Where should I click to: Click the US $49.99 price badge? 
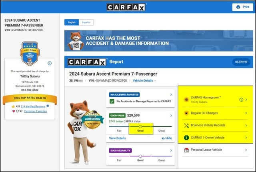[x=241, y=62]
